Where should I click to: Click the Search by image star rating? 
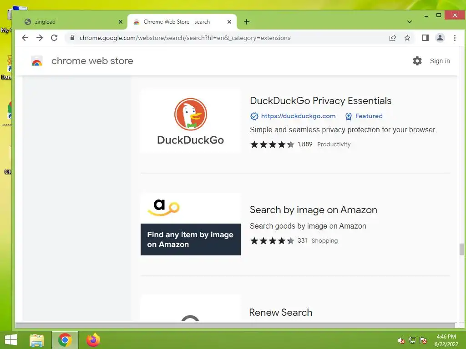click(272, 241)
